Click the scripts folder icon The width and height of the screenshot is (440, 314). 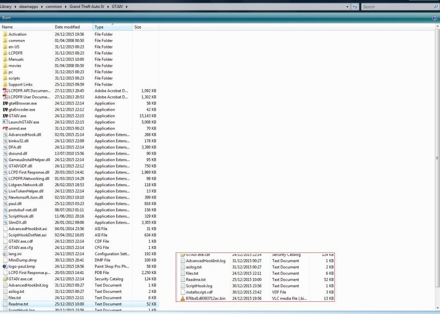5,78
